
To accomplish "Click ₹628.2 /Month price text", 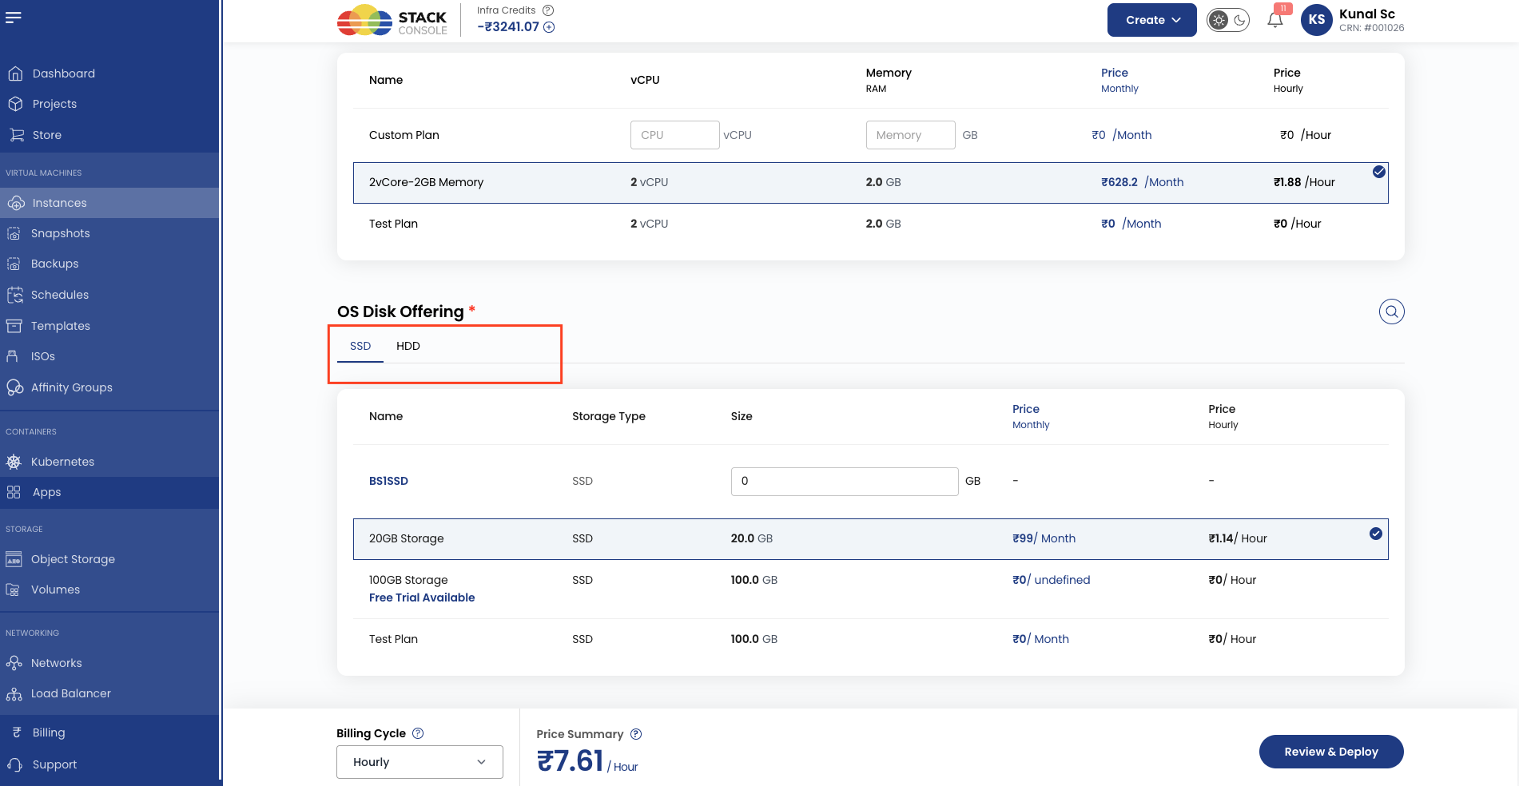I will [1143, 182].
